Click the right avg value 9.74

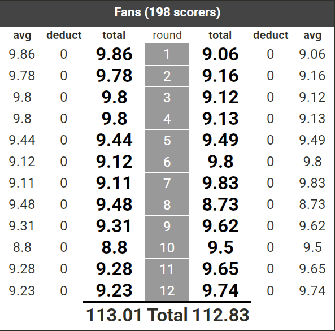pos(312,291)
